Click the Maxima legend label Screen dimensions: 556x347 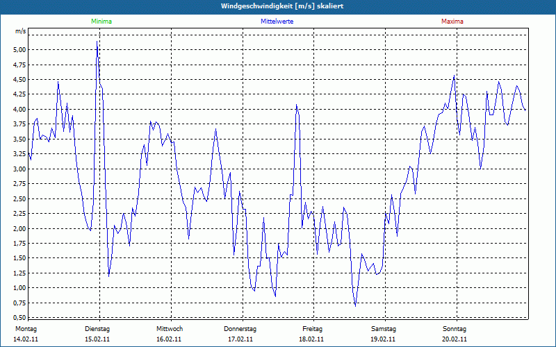click(x=452, y=22)
